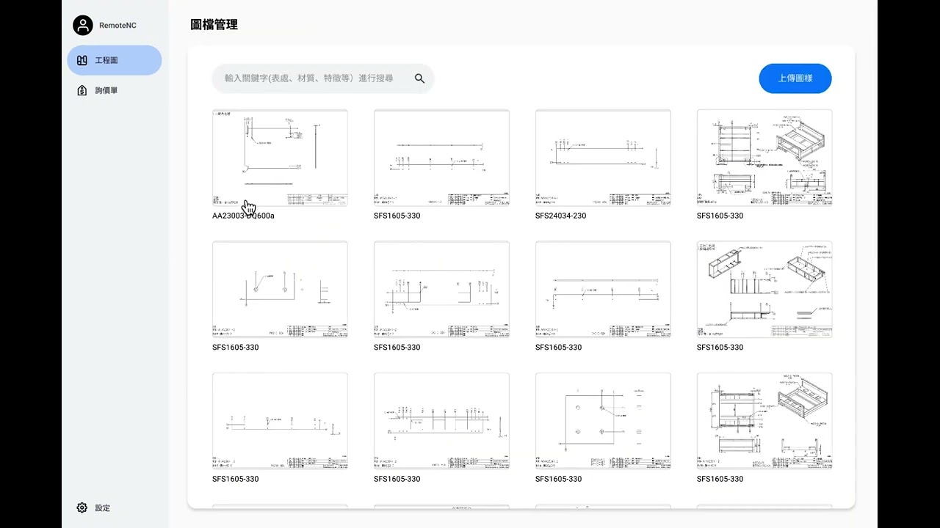940x528 pixels.
Task: Open the SFS24034-230 drawing thumbnail
Action: pos(603,158)
